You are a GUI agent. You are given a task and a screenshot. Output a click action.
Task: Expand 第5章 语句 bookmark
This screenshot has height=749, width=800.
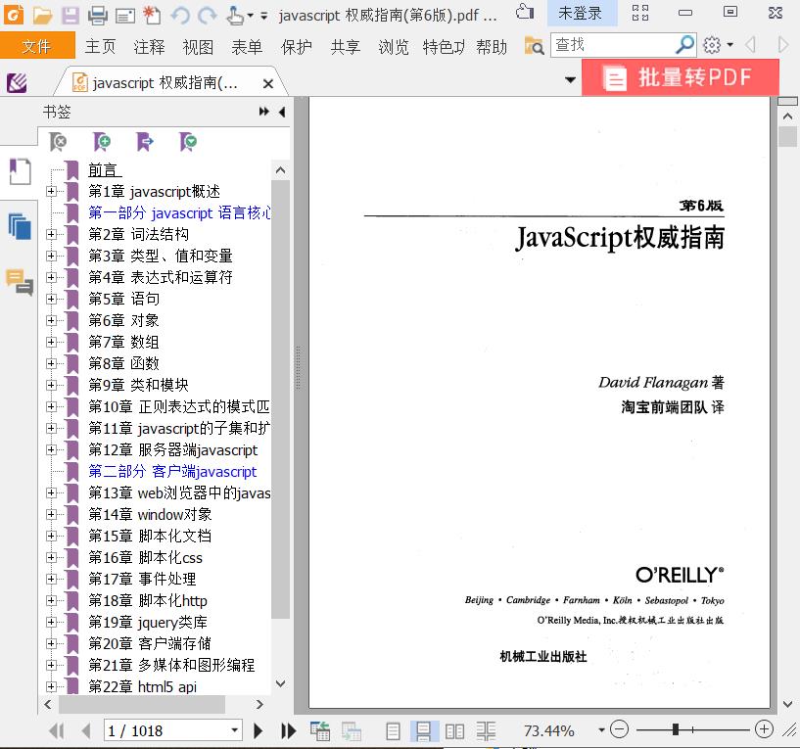pyautogui.click(x=51, y=299)
